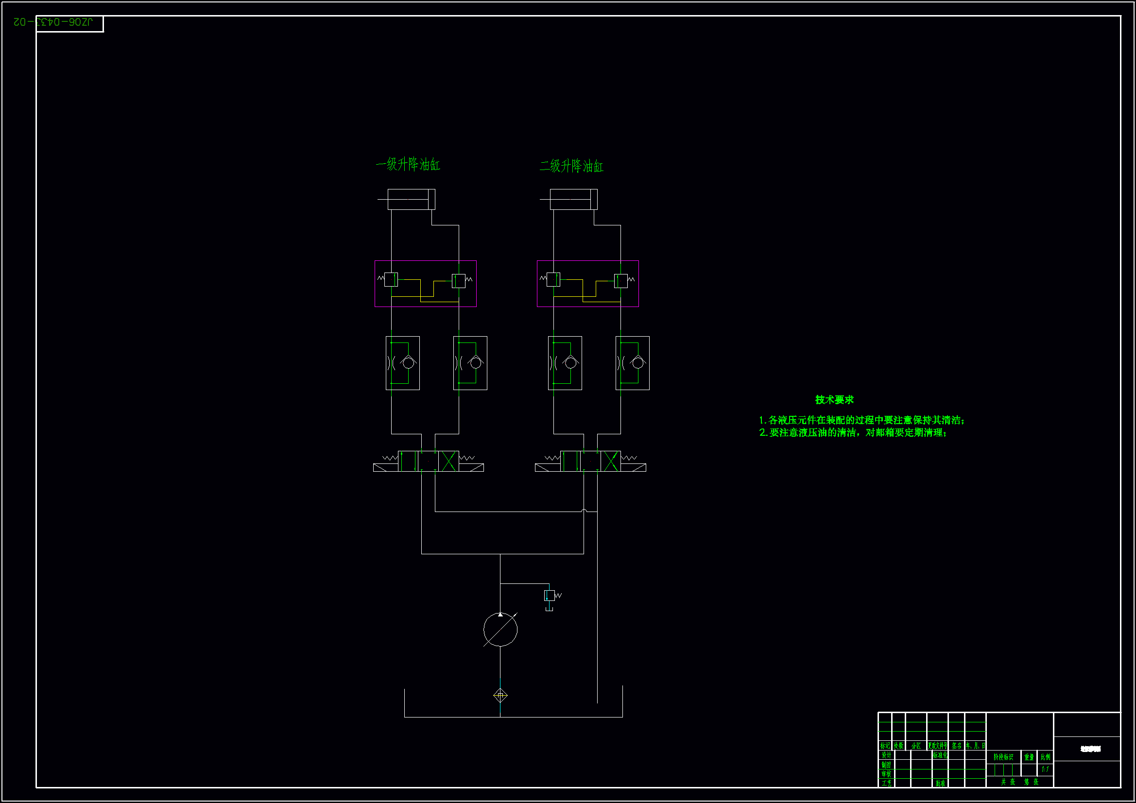Click the 设计 cell in title block
The height and width of the screenshot is (803, 1136).
[886, 755]
